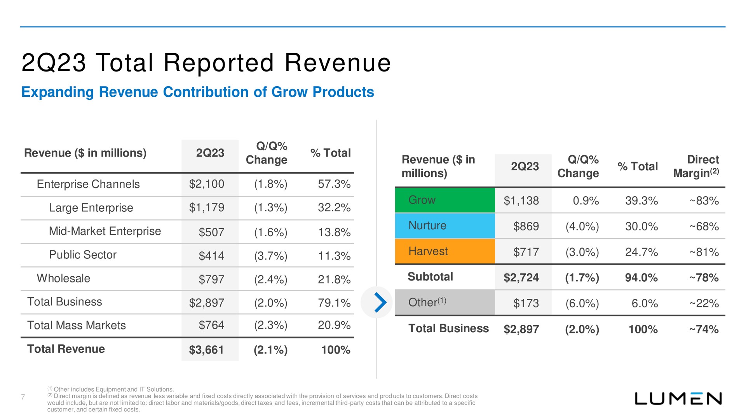Image resolution: width=746 pixels, height=420 pixels.
Task: Click the 24.7% Harvest share cell
Action: [x=641, y=252]
